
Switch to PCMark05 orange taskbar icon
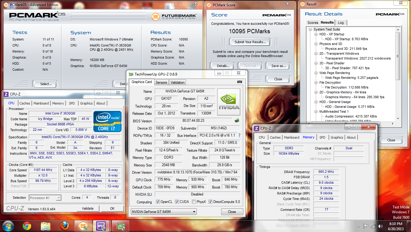[83, 226]
